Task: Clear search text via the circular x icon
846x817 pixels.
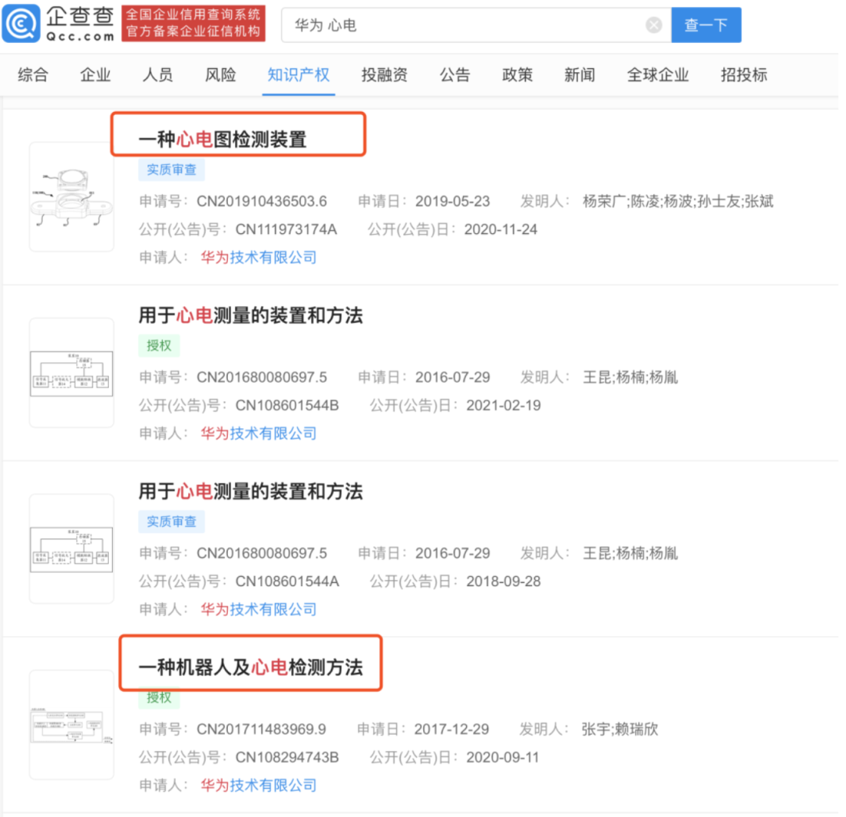Action: tap(653, 24)
